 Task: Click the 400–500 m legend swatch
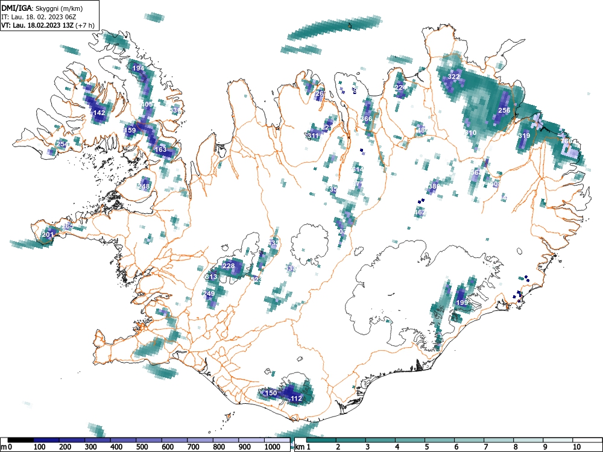click(124, 440)
